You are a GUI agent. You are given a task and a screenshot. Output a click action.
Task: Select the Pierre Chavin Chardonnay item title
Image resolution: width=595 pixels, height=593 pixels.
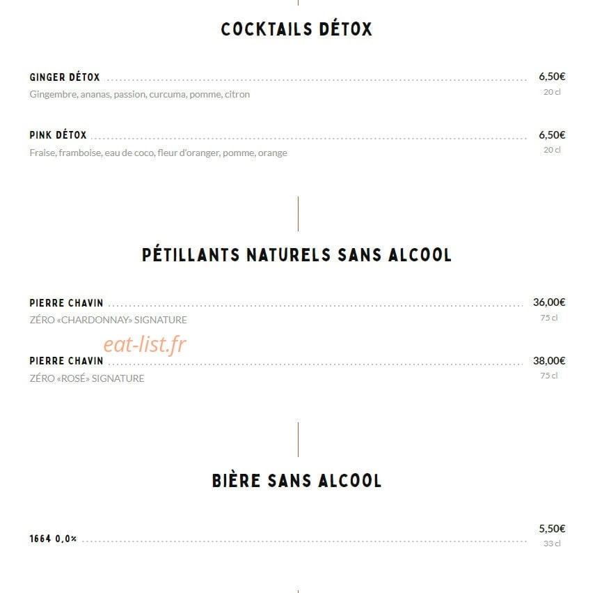tap(66, 302)
